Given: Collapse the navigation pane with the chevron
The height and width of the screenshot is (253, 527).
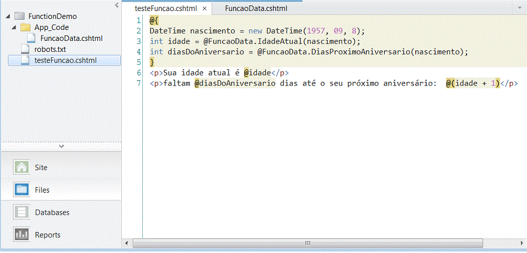Looking at the screenshot, I should click(x=117, y=5).
